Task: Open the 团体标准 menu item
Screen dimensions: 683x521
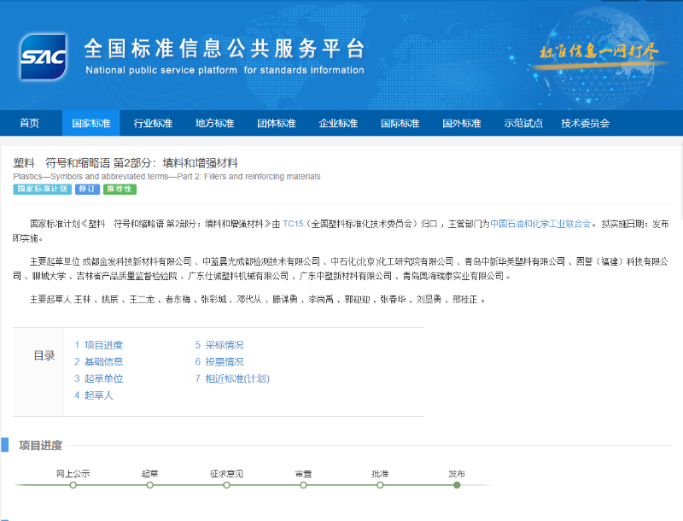Action: (275, 123)
